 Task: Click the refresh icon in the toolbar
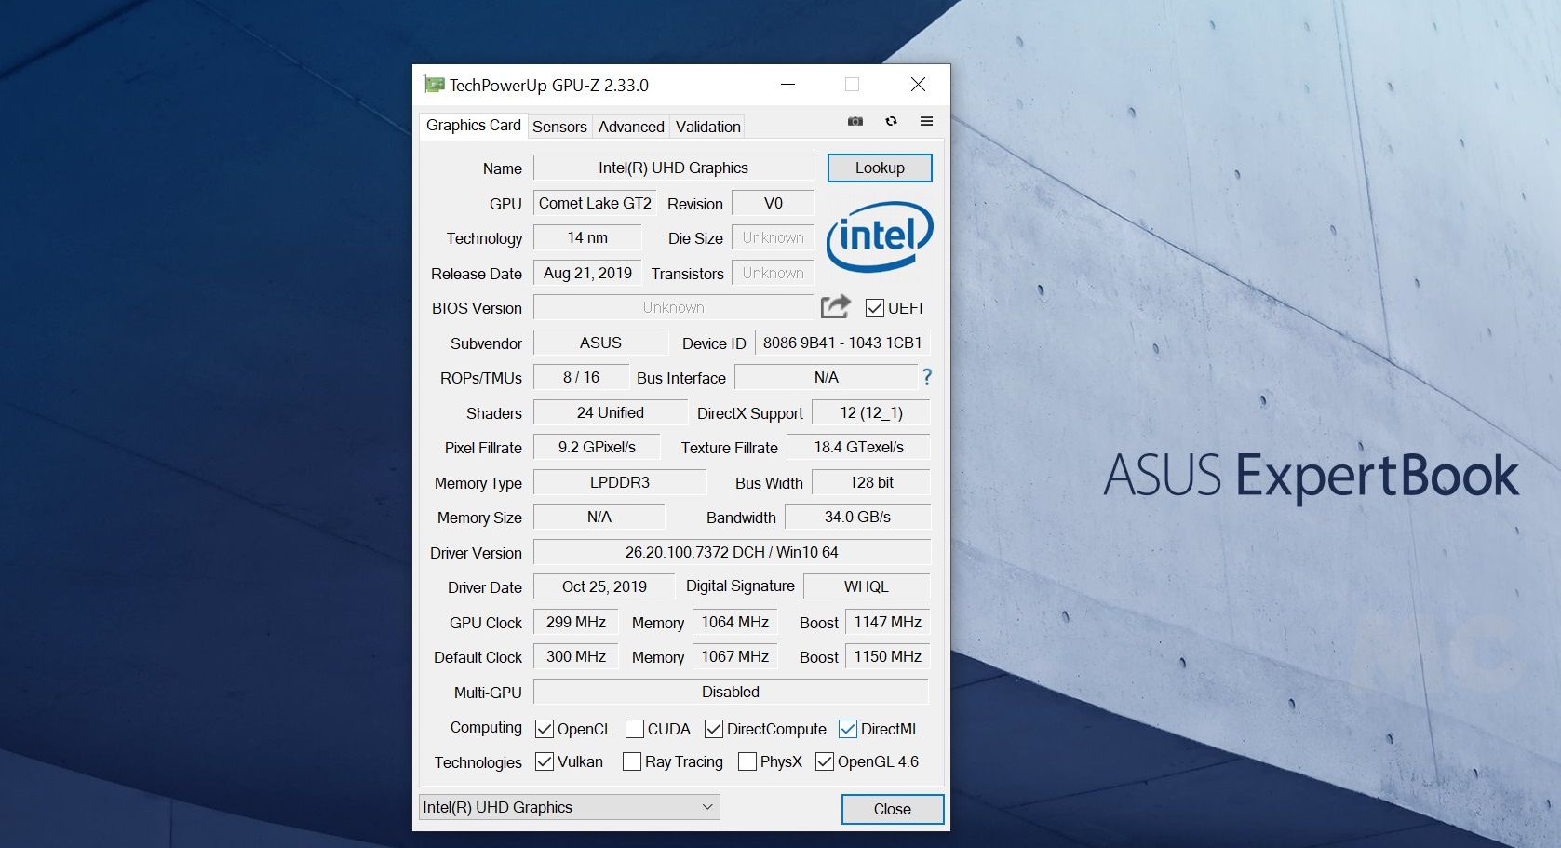891,121
